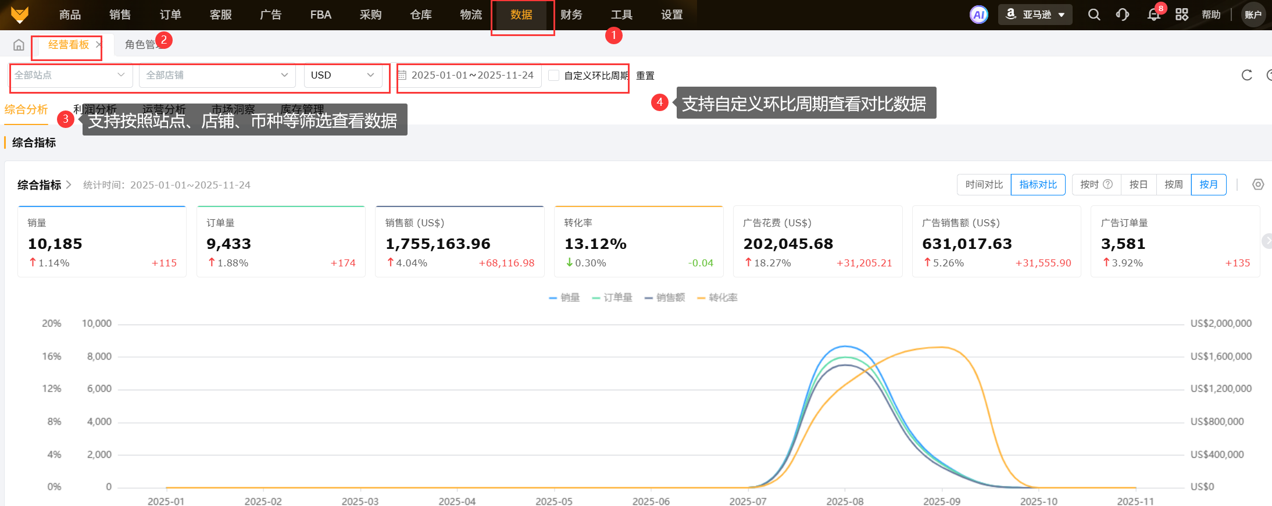
Task: Select 按月 granularity
Action: click(1209, 184)
